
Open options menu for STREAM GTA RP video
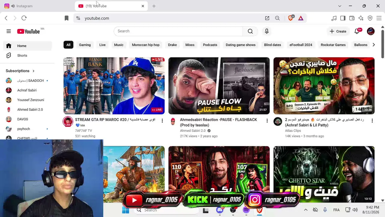162,121
